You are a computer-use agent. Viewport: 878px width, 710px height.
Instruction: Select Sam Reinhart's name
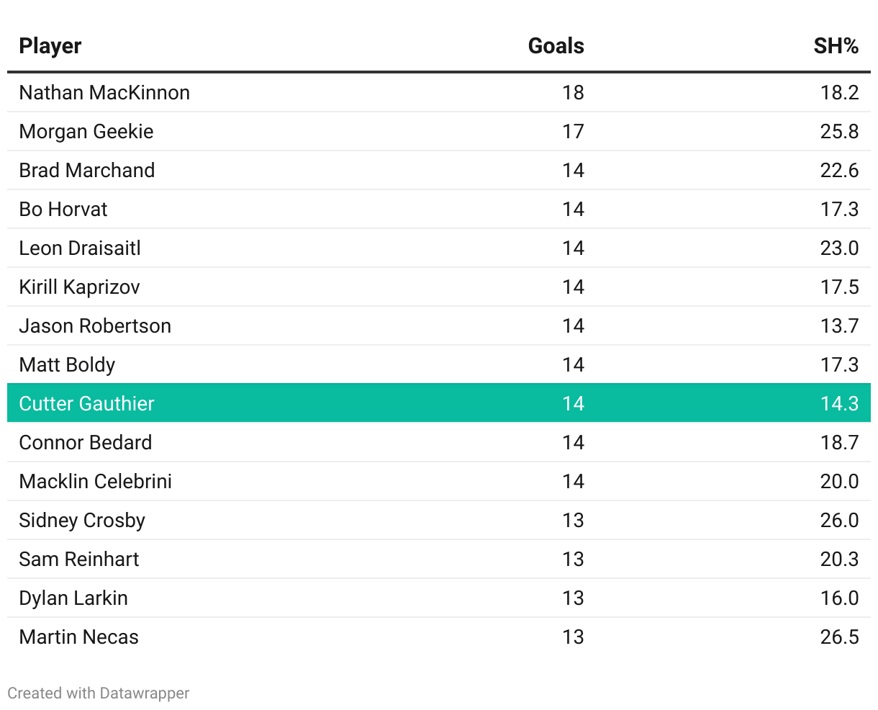click(79, 560)
